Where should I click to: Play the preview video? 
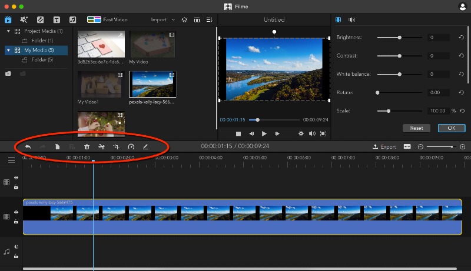(264, 133)
